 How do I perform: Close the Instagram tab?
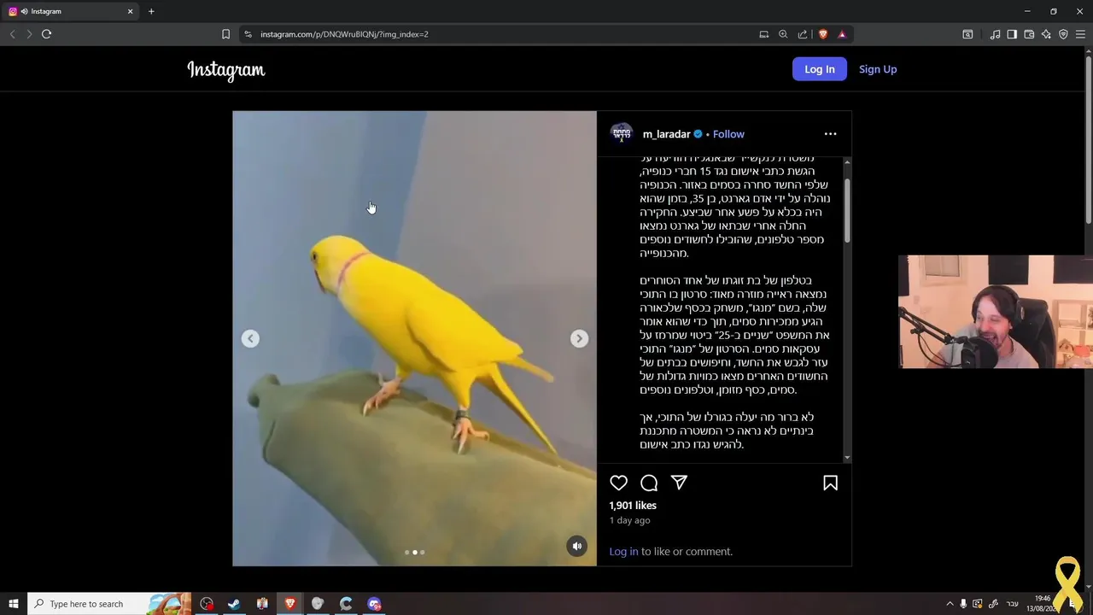(x=131, y=11)
